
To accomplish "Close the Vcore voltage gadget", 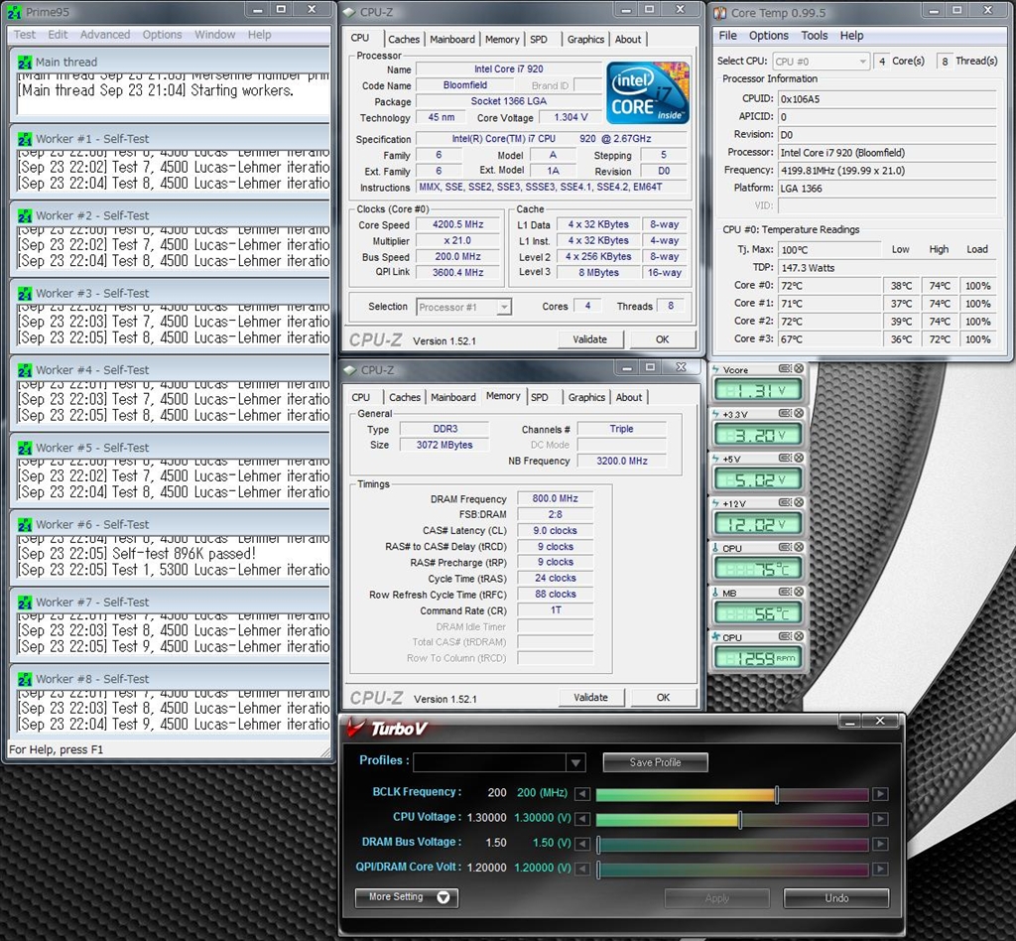I will (799, 369).
